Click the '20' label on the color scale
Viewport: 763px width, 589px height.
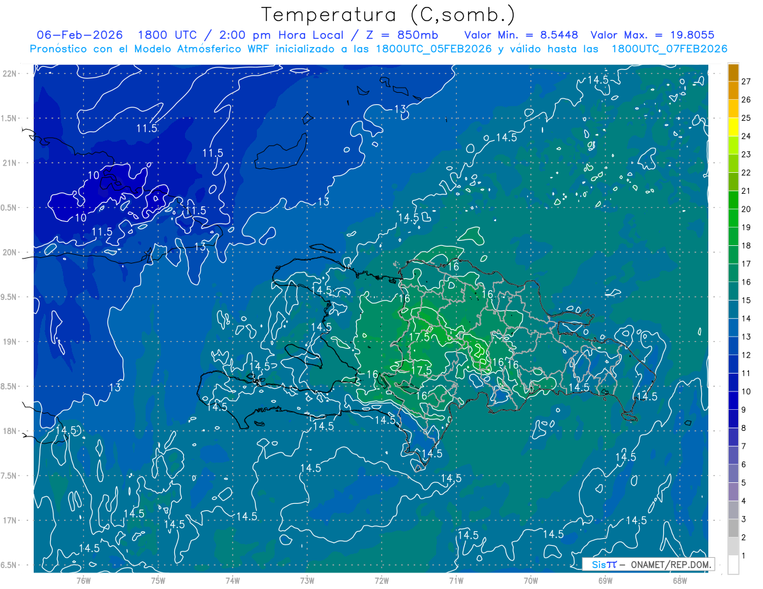click(746, 209)
